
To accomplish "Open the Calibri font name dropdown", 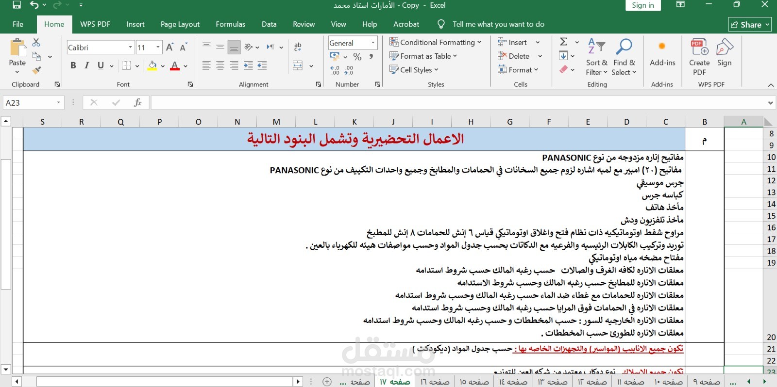I will point(131,47).
